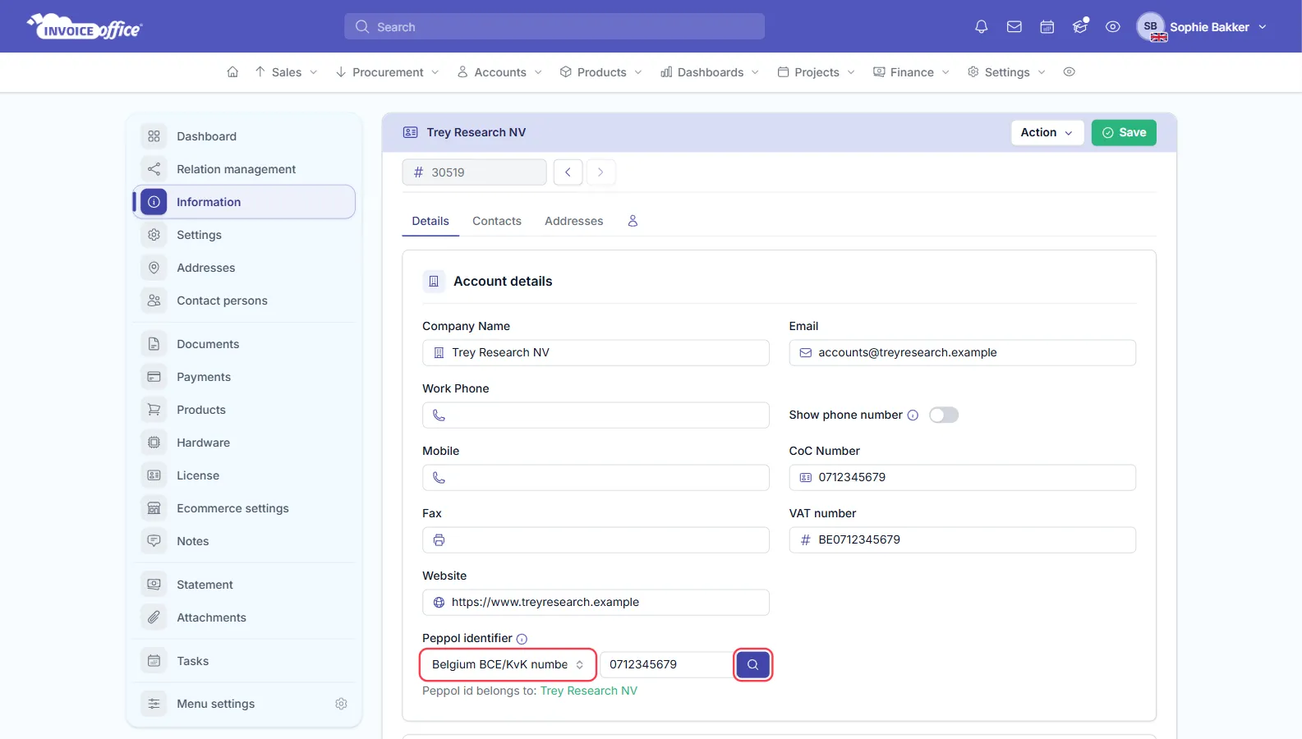Switch to the Addresses tab
Screen dimensions: 1302x739
click(x=573, y=221)
